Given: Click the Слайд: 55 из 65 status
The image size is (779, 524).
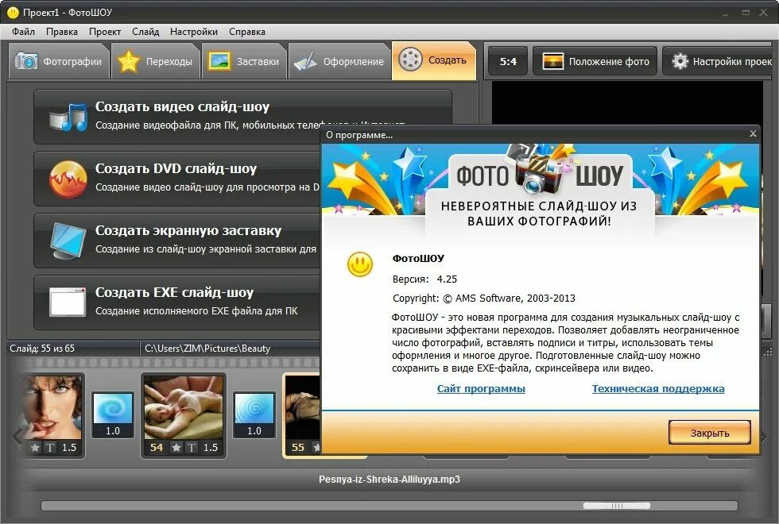Looking at the screenshot, I should tap(42, 349).
